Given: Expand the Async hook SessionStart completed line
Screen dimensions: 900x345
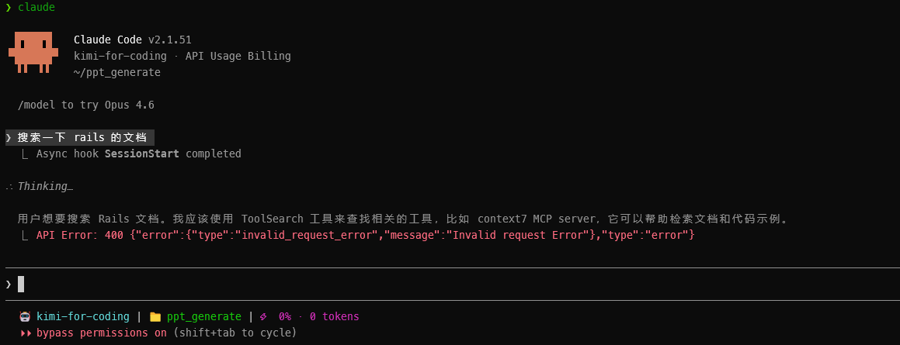Looking at the screenshot, I should click(138, 154).
